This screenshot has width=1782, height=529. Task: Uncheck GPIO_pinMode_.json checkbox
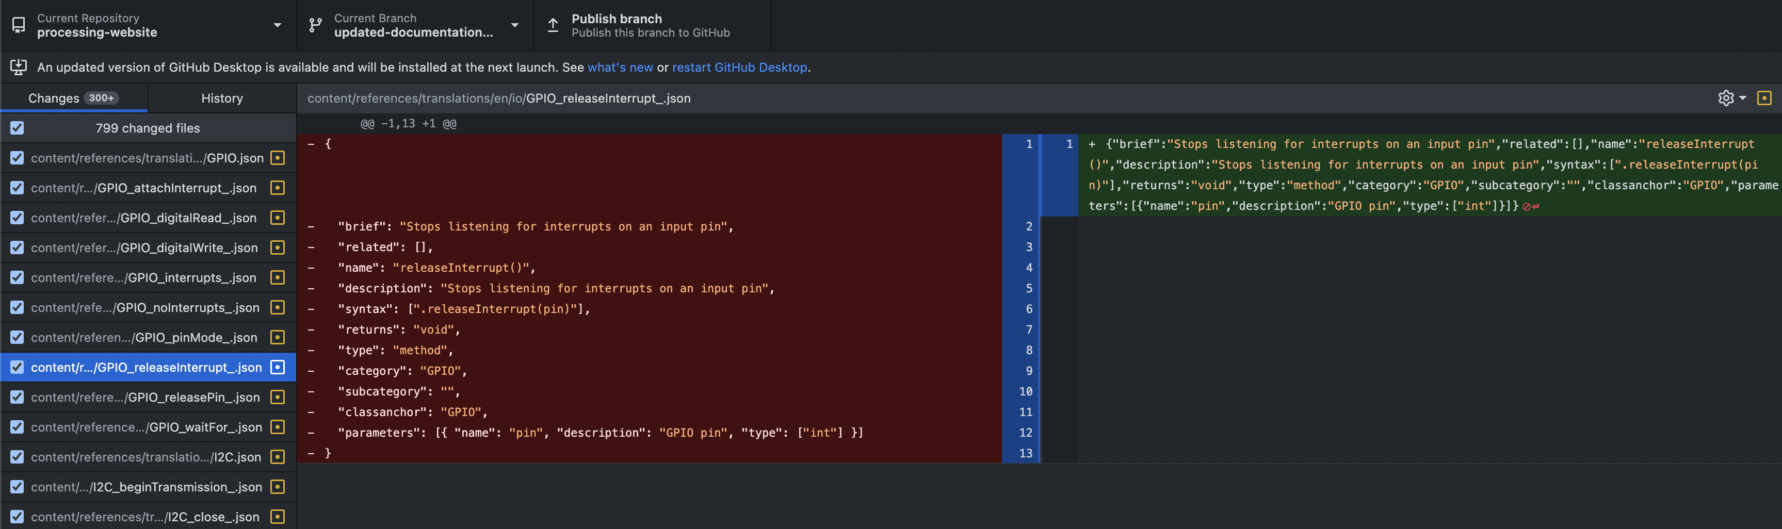pyautogui.click(x=18, y=337)
